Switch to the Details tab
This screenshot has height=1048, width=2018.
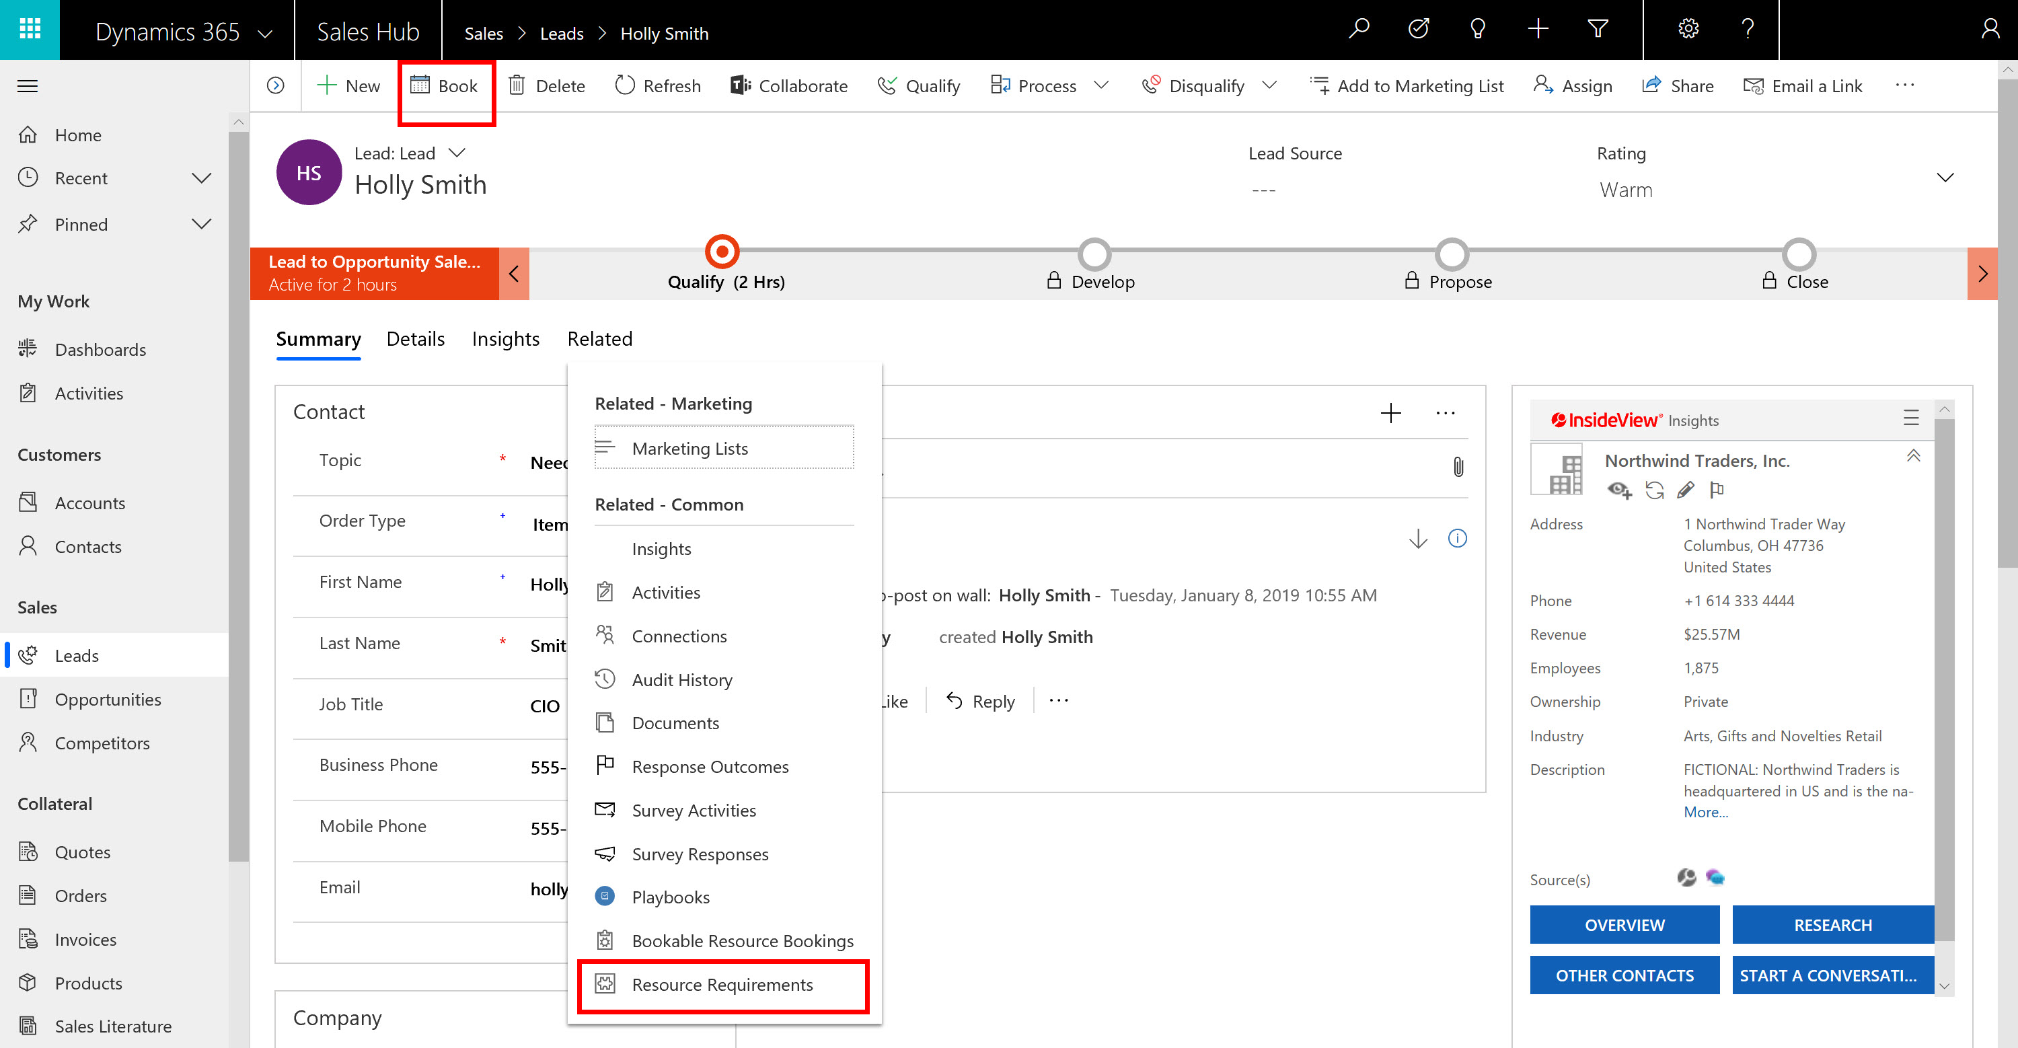415,339
